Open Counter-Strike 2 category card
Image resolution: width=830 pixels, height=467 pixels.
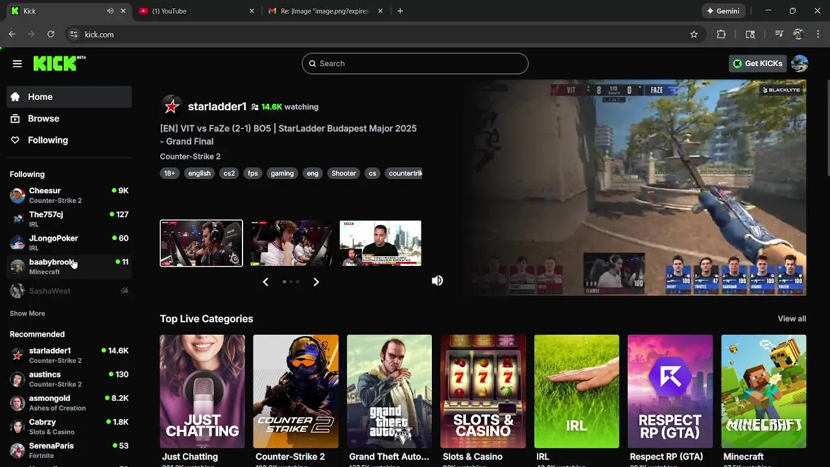pyautogui.click(x=296, y=392)
